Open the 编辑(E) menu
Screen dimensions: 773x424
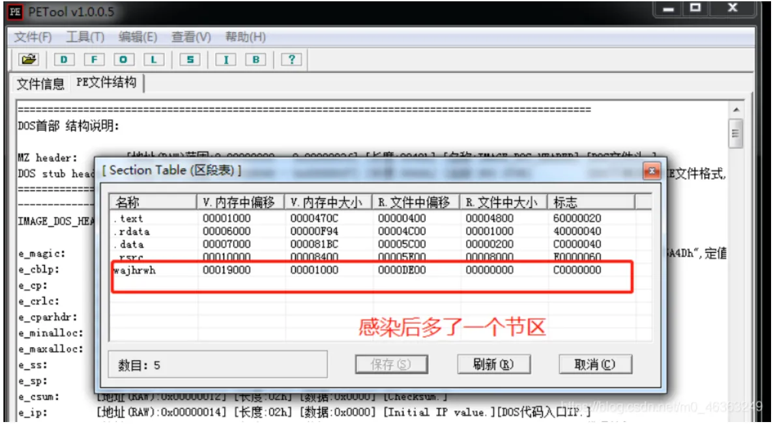[138, 37]
